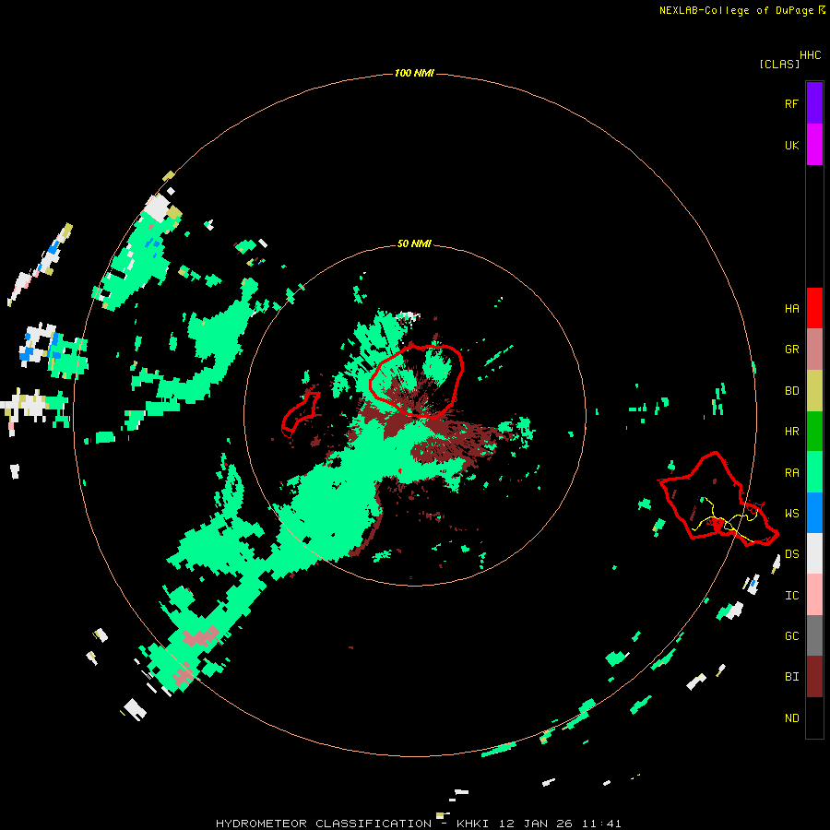Click the RA legend label
Image resolution: width=830 pixels, height=830 pixels.
791,472
